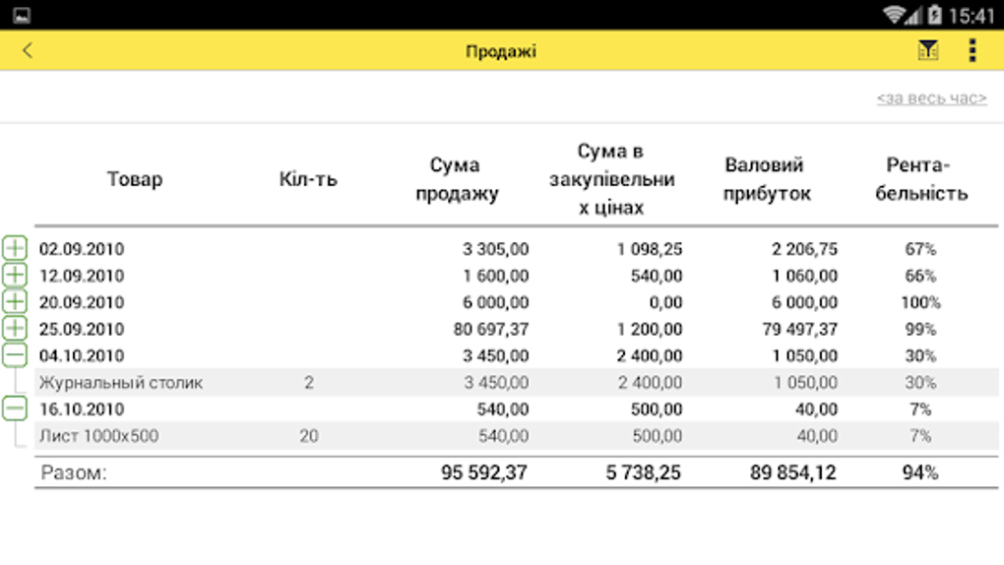The width and height of the screenshot is (1004, 565).
Task: Click the total purchase cost 5 738,25
Action: pos(644,472)
